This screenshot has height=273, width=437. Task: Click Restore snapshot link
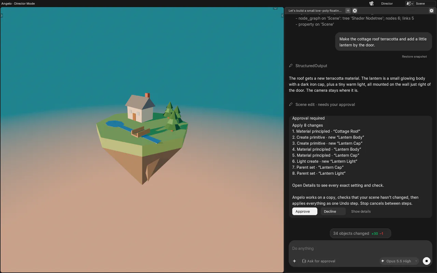point(414,57)
